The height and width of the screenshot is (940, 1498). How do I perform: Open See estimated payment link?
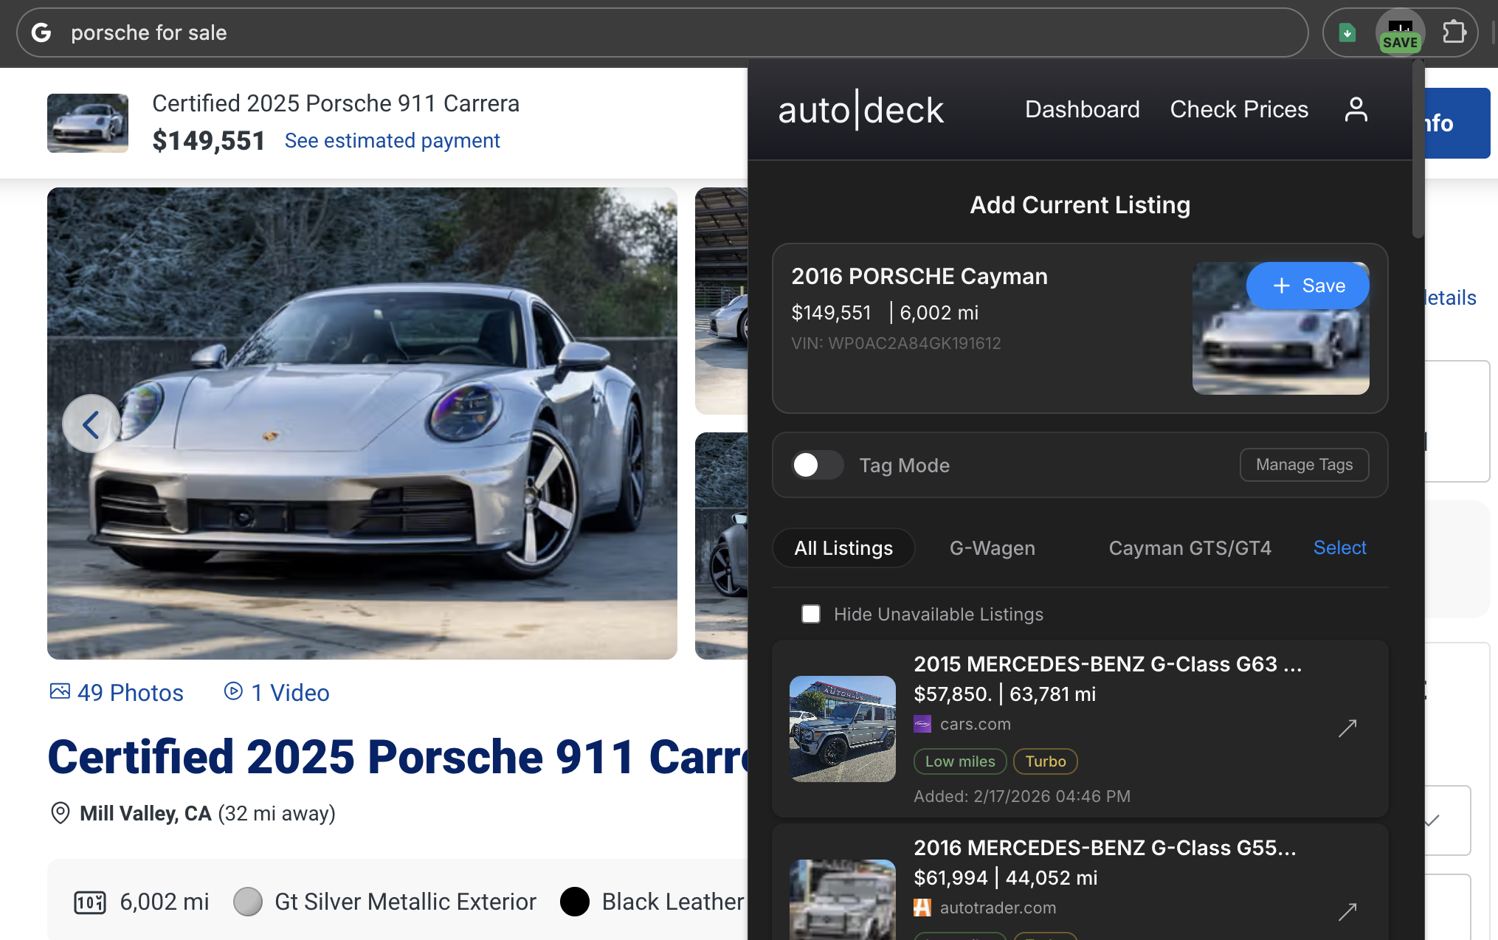point(392,140)
